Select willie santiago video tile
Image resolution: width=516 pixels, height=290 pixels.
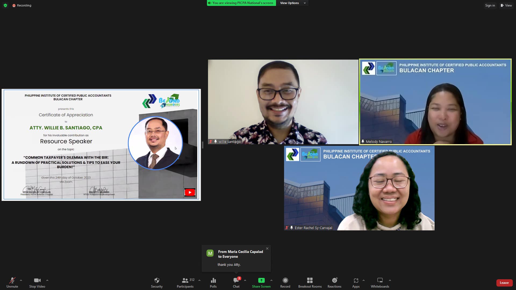coord(283,102)
